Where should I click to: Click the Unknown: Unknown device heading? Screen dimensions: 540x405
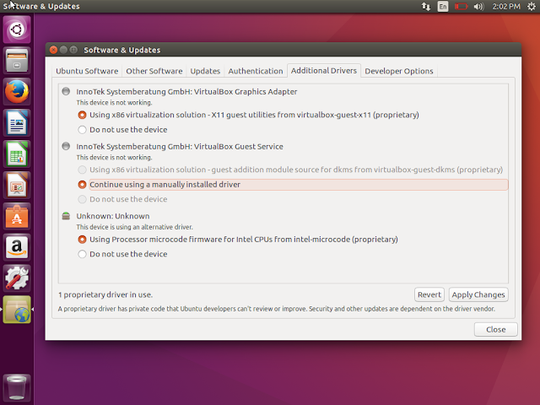(113, 216)
